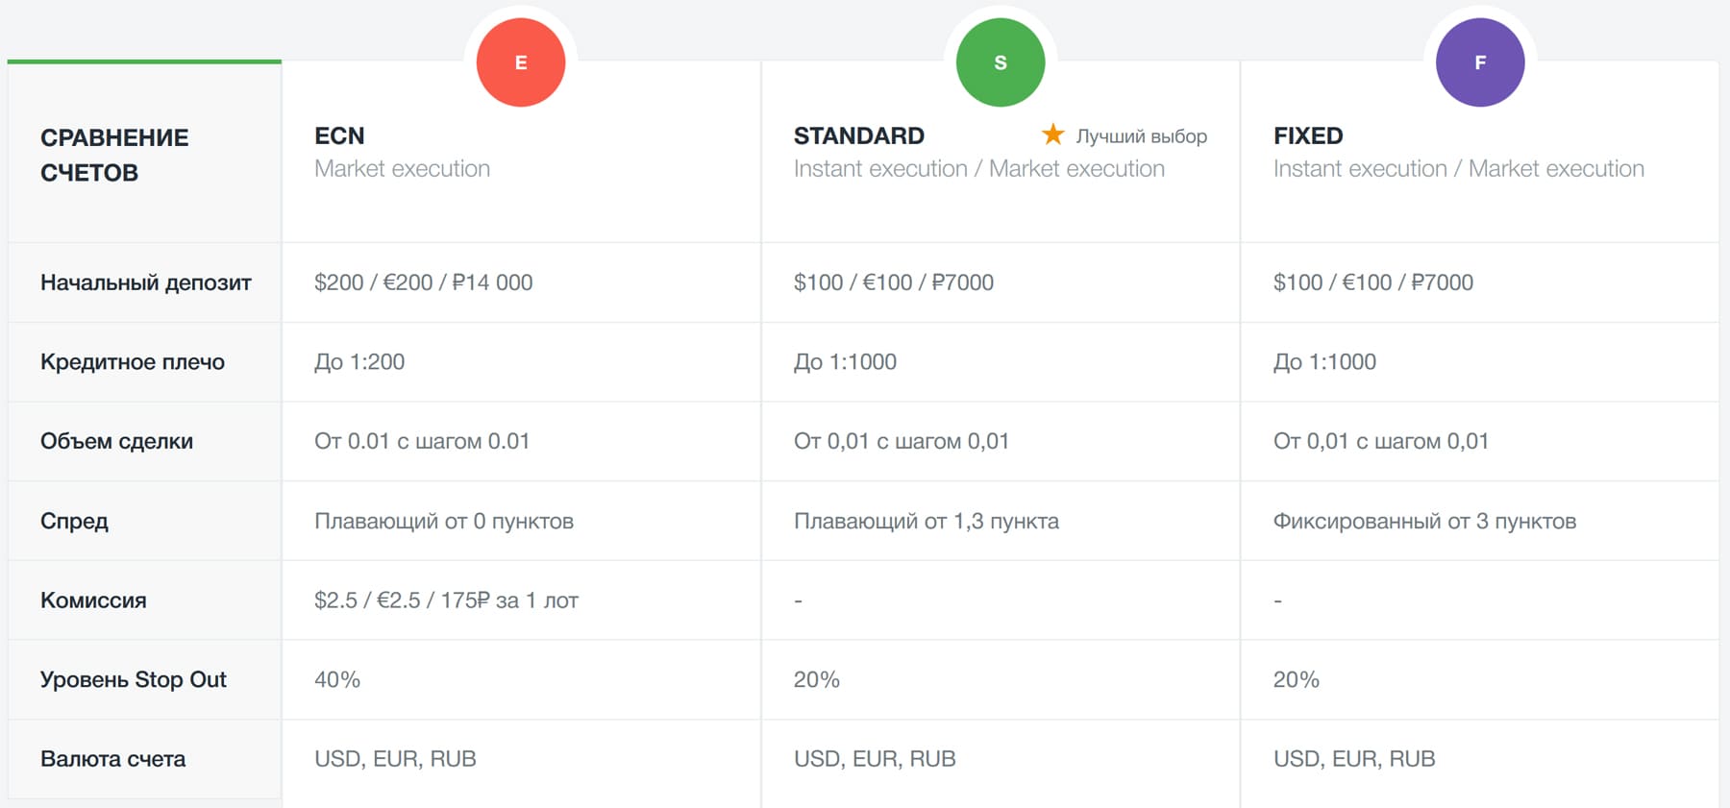Click ECN commission value '$2.5 / €2.5 / 175₽'
Viewport: 1730px width, 808px height.
446,600
